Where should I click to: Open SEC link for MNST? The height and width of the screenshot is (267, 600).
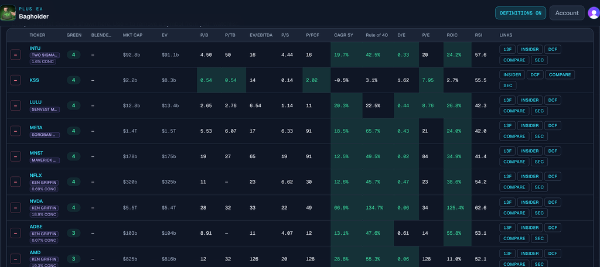[x=539, y=162]
